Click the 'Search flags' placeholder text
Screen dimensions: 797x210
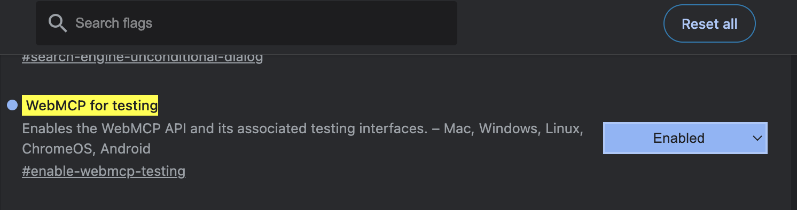(x=114, y=23)
